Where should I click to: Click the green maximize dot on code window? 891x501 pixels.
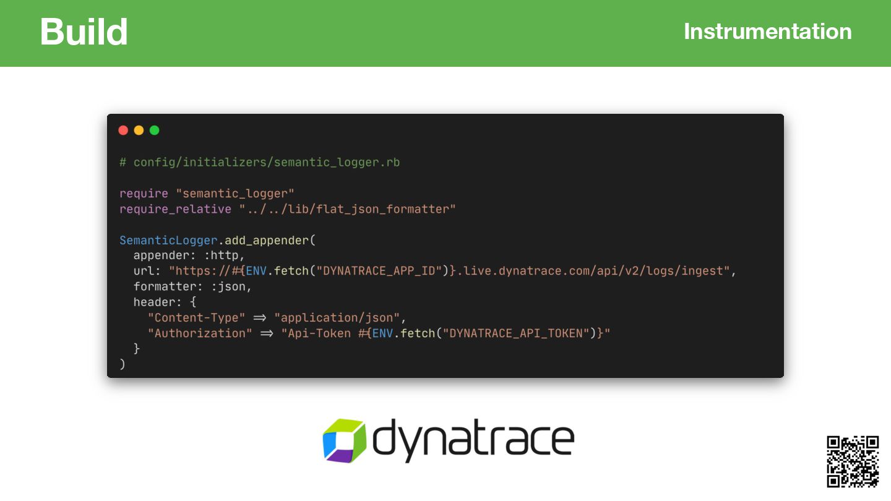pyautogui.click(x=155, y=130)
